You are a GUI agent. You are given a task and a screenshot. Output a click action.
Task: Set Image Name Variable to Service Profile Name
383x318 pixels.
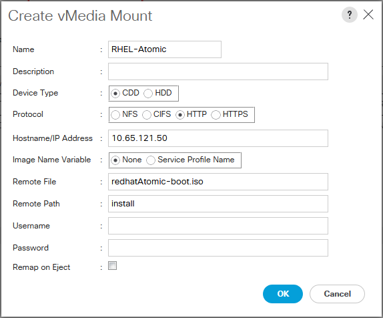(x=151, y=160)
